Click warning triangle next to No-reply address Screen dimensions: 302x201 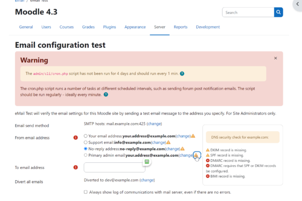[x=182, y=149]
